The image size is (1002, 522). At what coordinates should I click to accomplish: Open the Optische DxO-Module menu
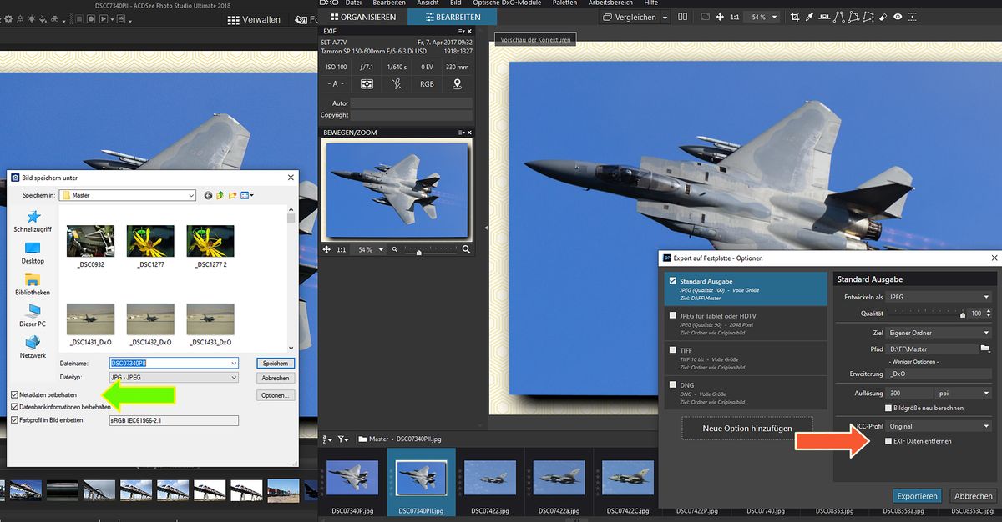click(x=507, y=3)
